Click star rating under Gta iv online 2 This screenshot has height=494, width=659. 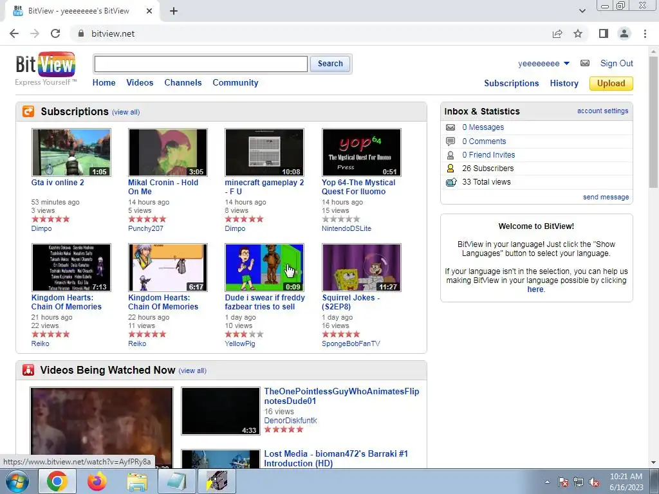click(x=50, y=219)
